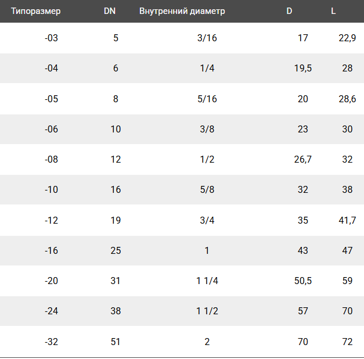Viewport: 364px width, 359px height.
Task: Click the 5/16 inner diameter cell
Action: pyautogui.click(x=207, y=99)
